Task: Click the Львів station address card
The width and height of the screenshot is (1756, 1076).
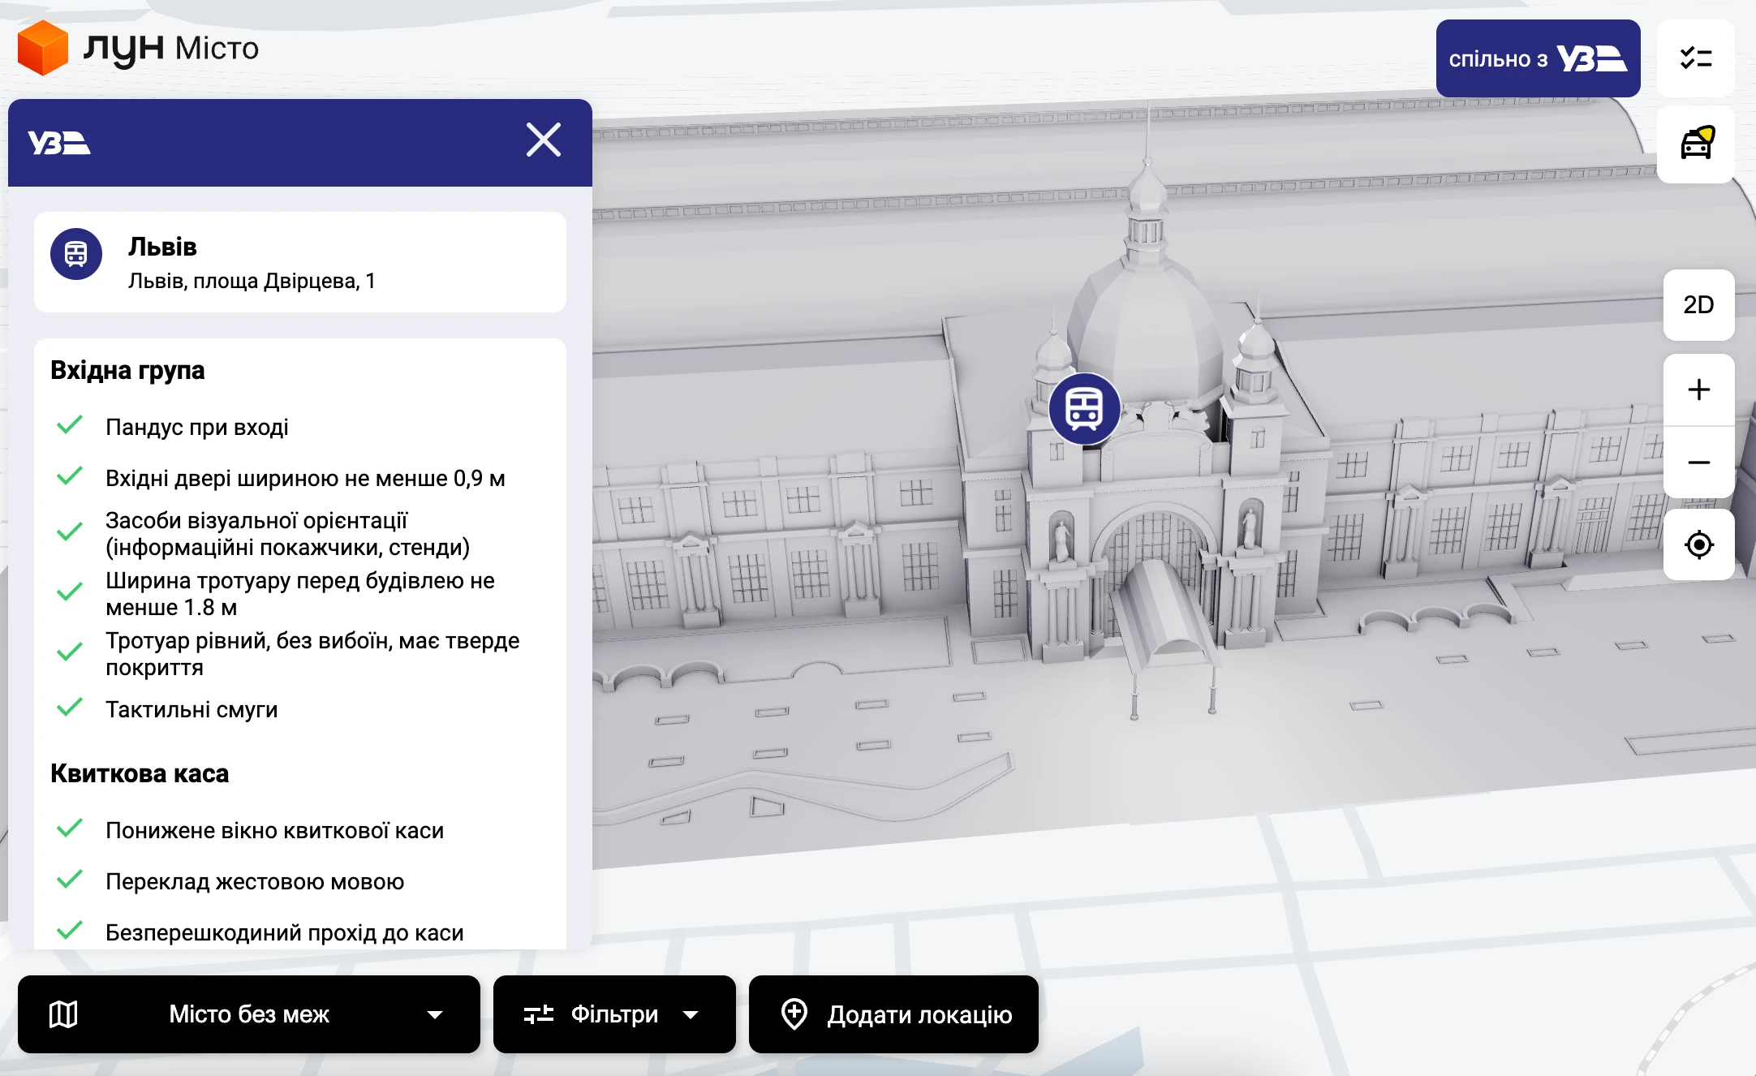Action: point(300,262)
